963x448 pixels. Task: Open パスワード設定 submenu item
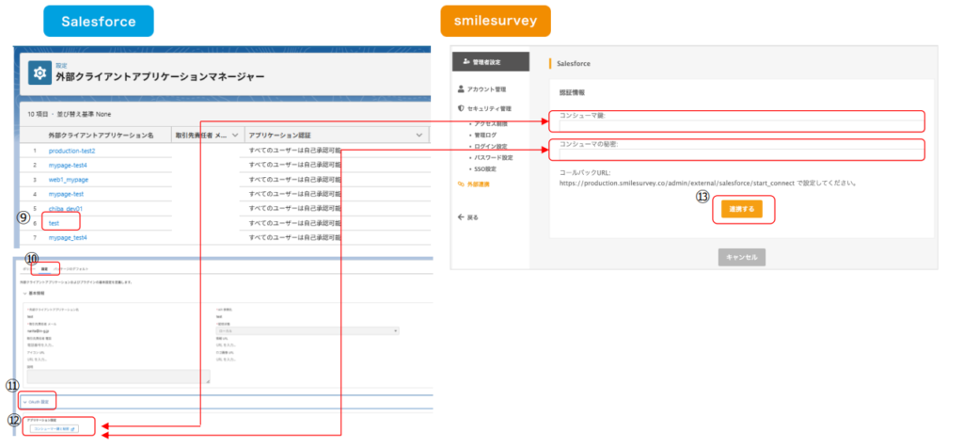[x=493, y=157]
